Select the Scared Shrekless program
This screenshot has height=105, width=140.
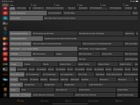pos(55,13)
